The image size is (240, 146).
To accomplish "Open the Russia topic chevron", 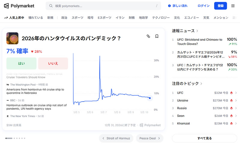I will pyautogui.click(x=236, y=108).
